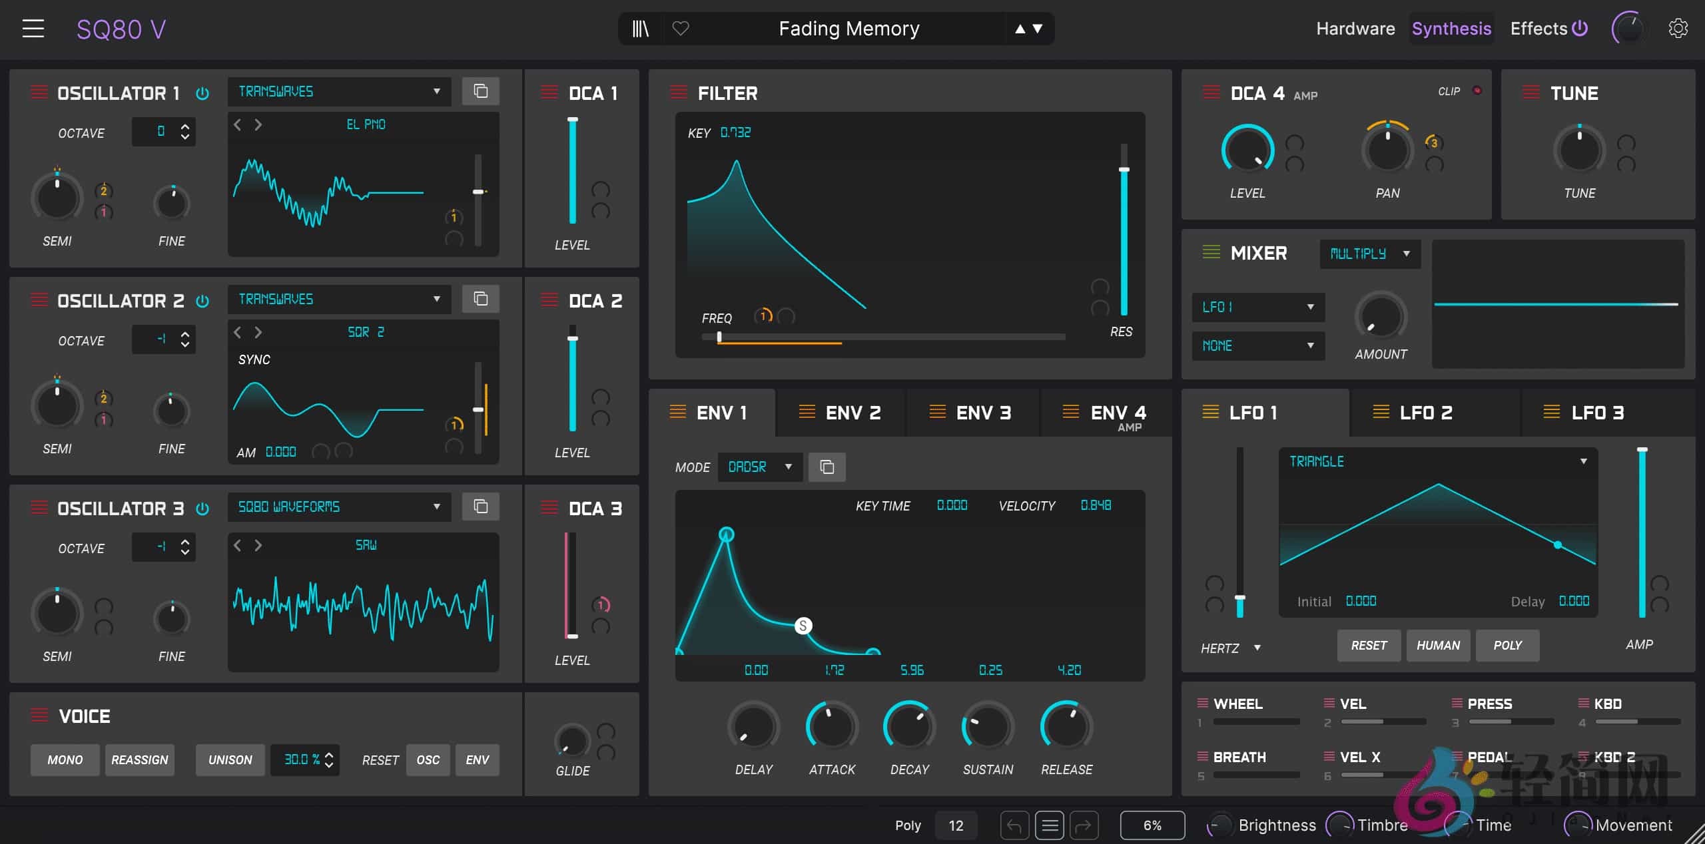
Task: Toggle Oscillator 2 power off
Action: pyautogui.click(x=203, y=301)
